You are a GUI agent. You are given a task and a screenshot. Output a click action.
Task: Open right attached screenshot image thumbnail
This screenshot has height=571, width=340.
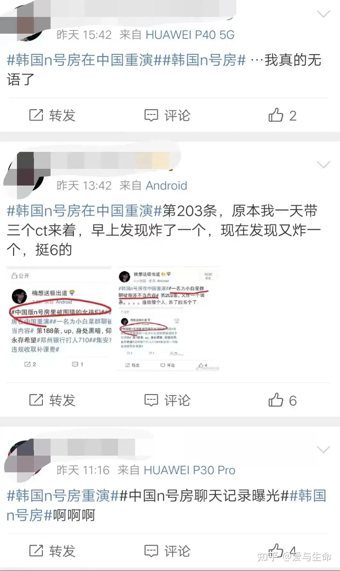click(x=168, y=319)
